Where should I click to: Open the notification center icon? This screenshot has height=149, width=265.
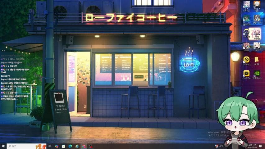click(x=261, y=146)
